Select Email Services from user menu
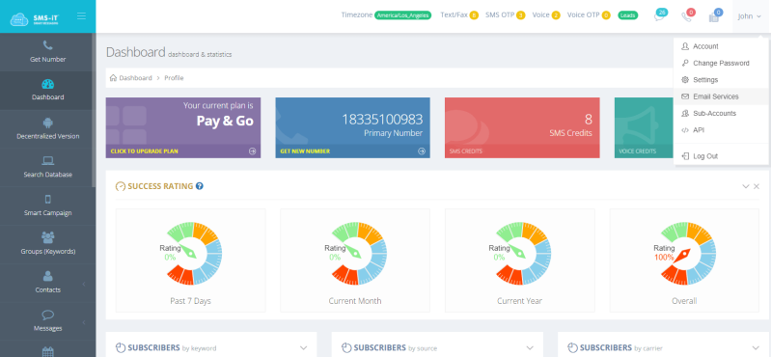The image size is (771, 357). coord(721,96)
